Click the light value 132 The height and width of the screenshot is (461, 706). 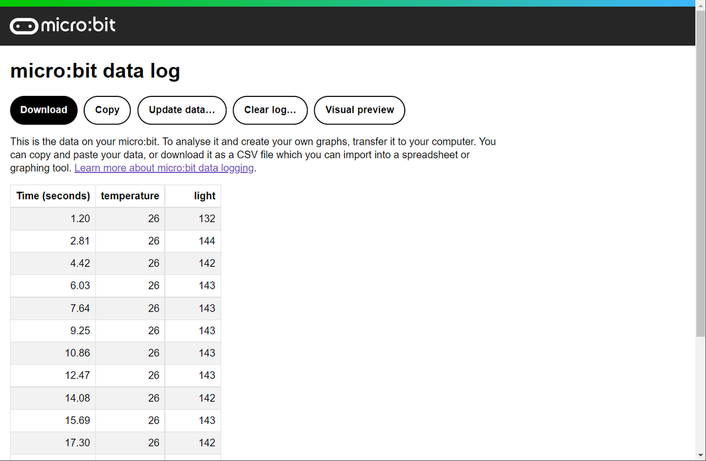pos(207,218)
